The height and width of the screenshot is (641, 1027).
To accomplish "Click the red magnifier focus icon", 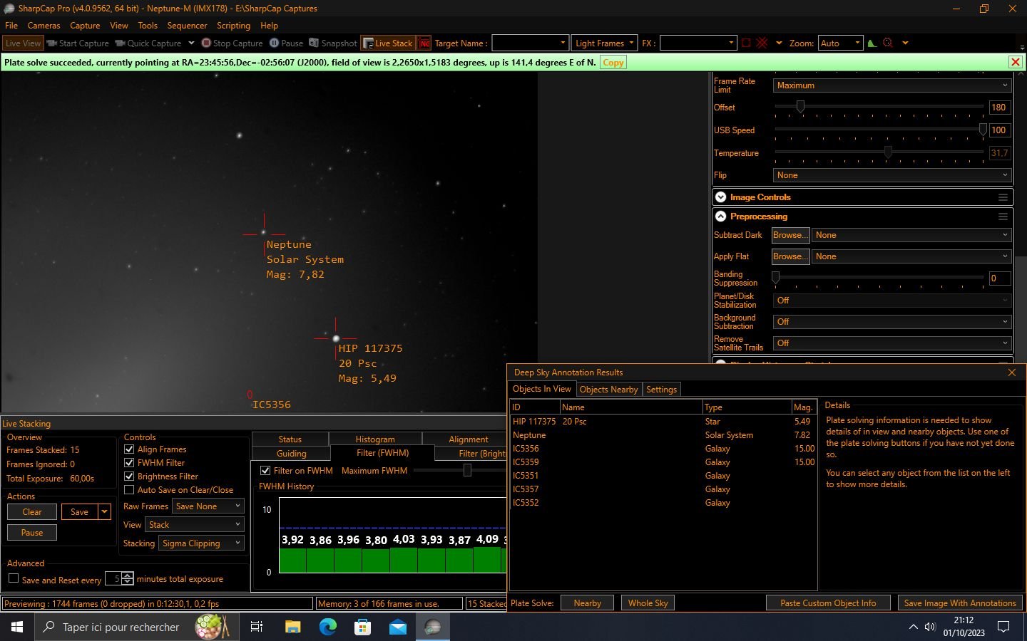I will tap(888, 43).
